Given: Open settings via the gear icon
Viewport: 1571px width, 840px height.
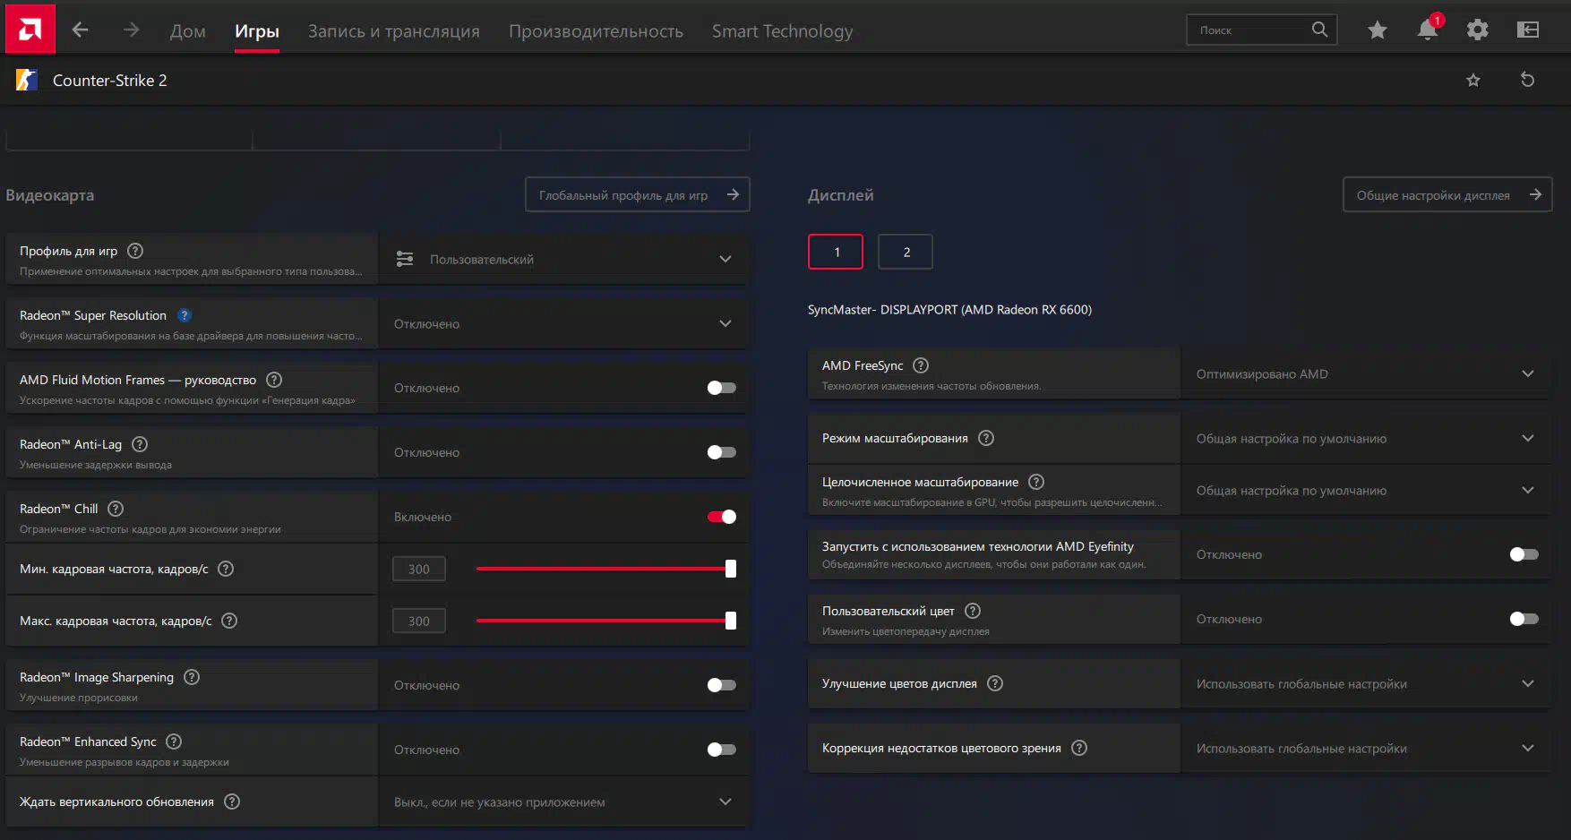Looking at the screenshot, I should click(x=1477, y=30).
